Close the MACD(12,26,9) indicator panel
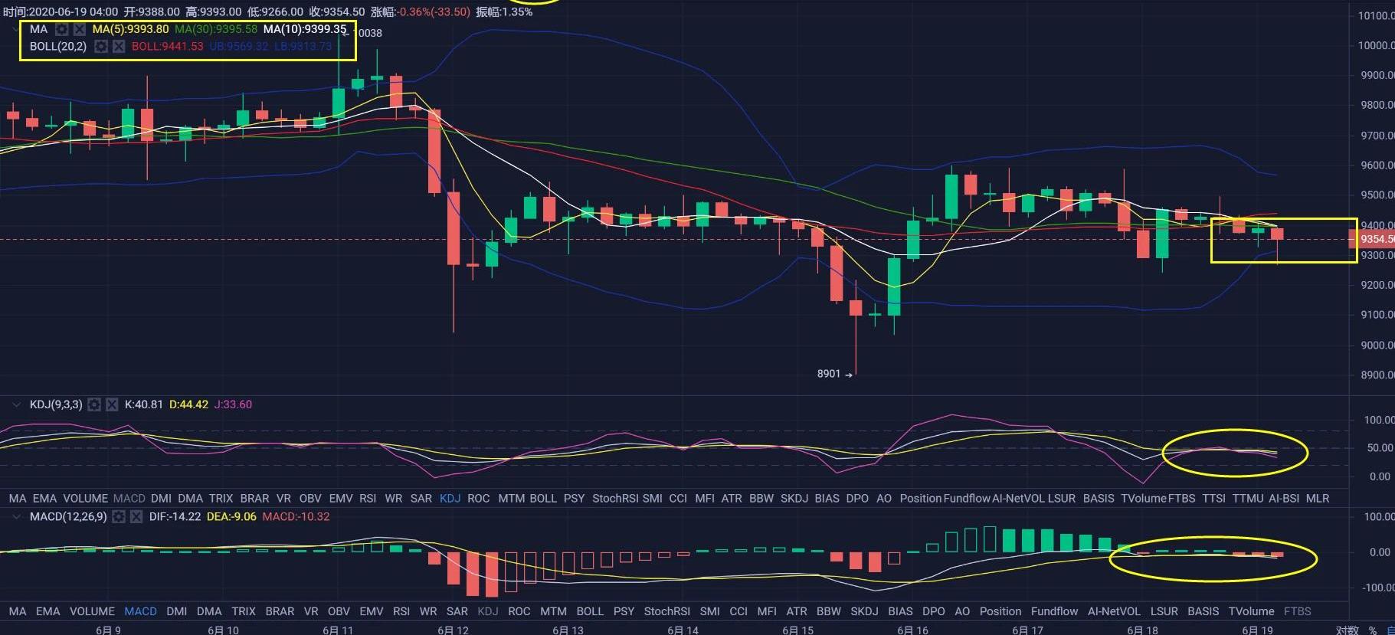Screen dimensions: 1395x635 point(136,517)
